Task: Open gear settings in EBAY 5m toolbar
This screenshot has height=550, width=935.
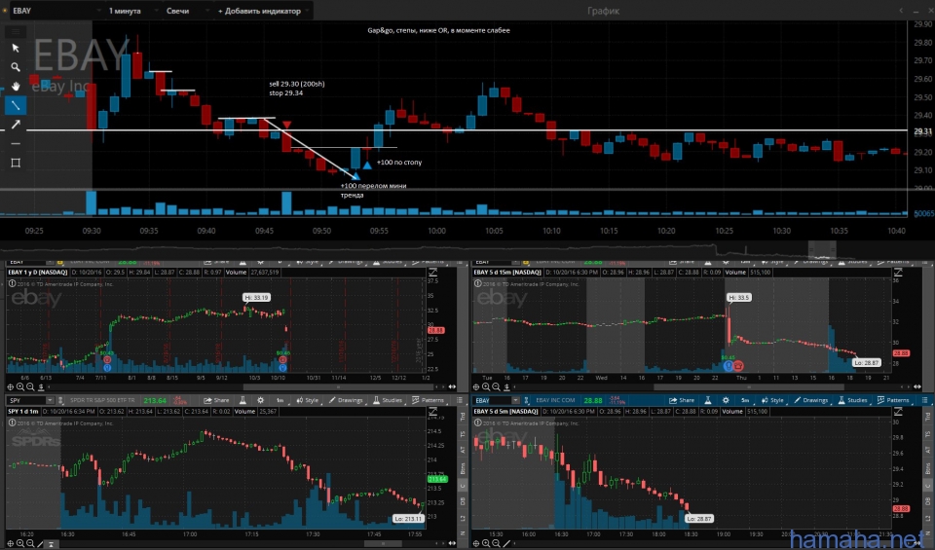Action: pyautogui.click(x=726, y=400)
